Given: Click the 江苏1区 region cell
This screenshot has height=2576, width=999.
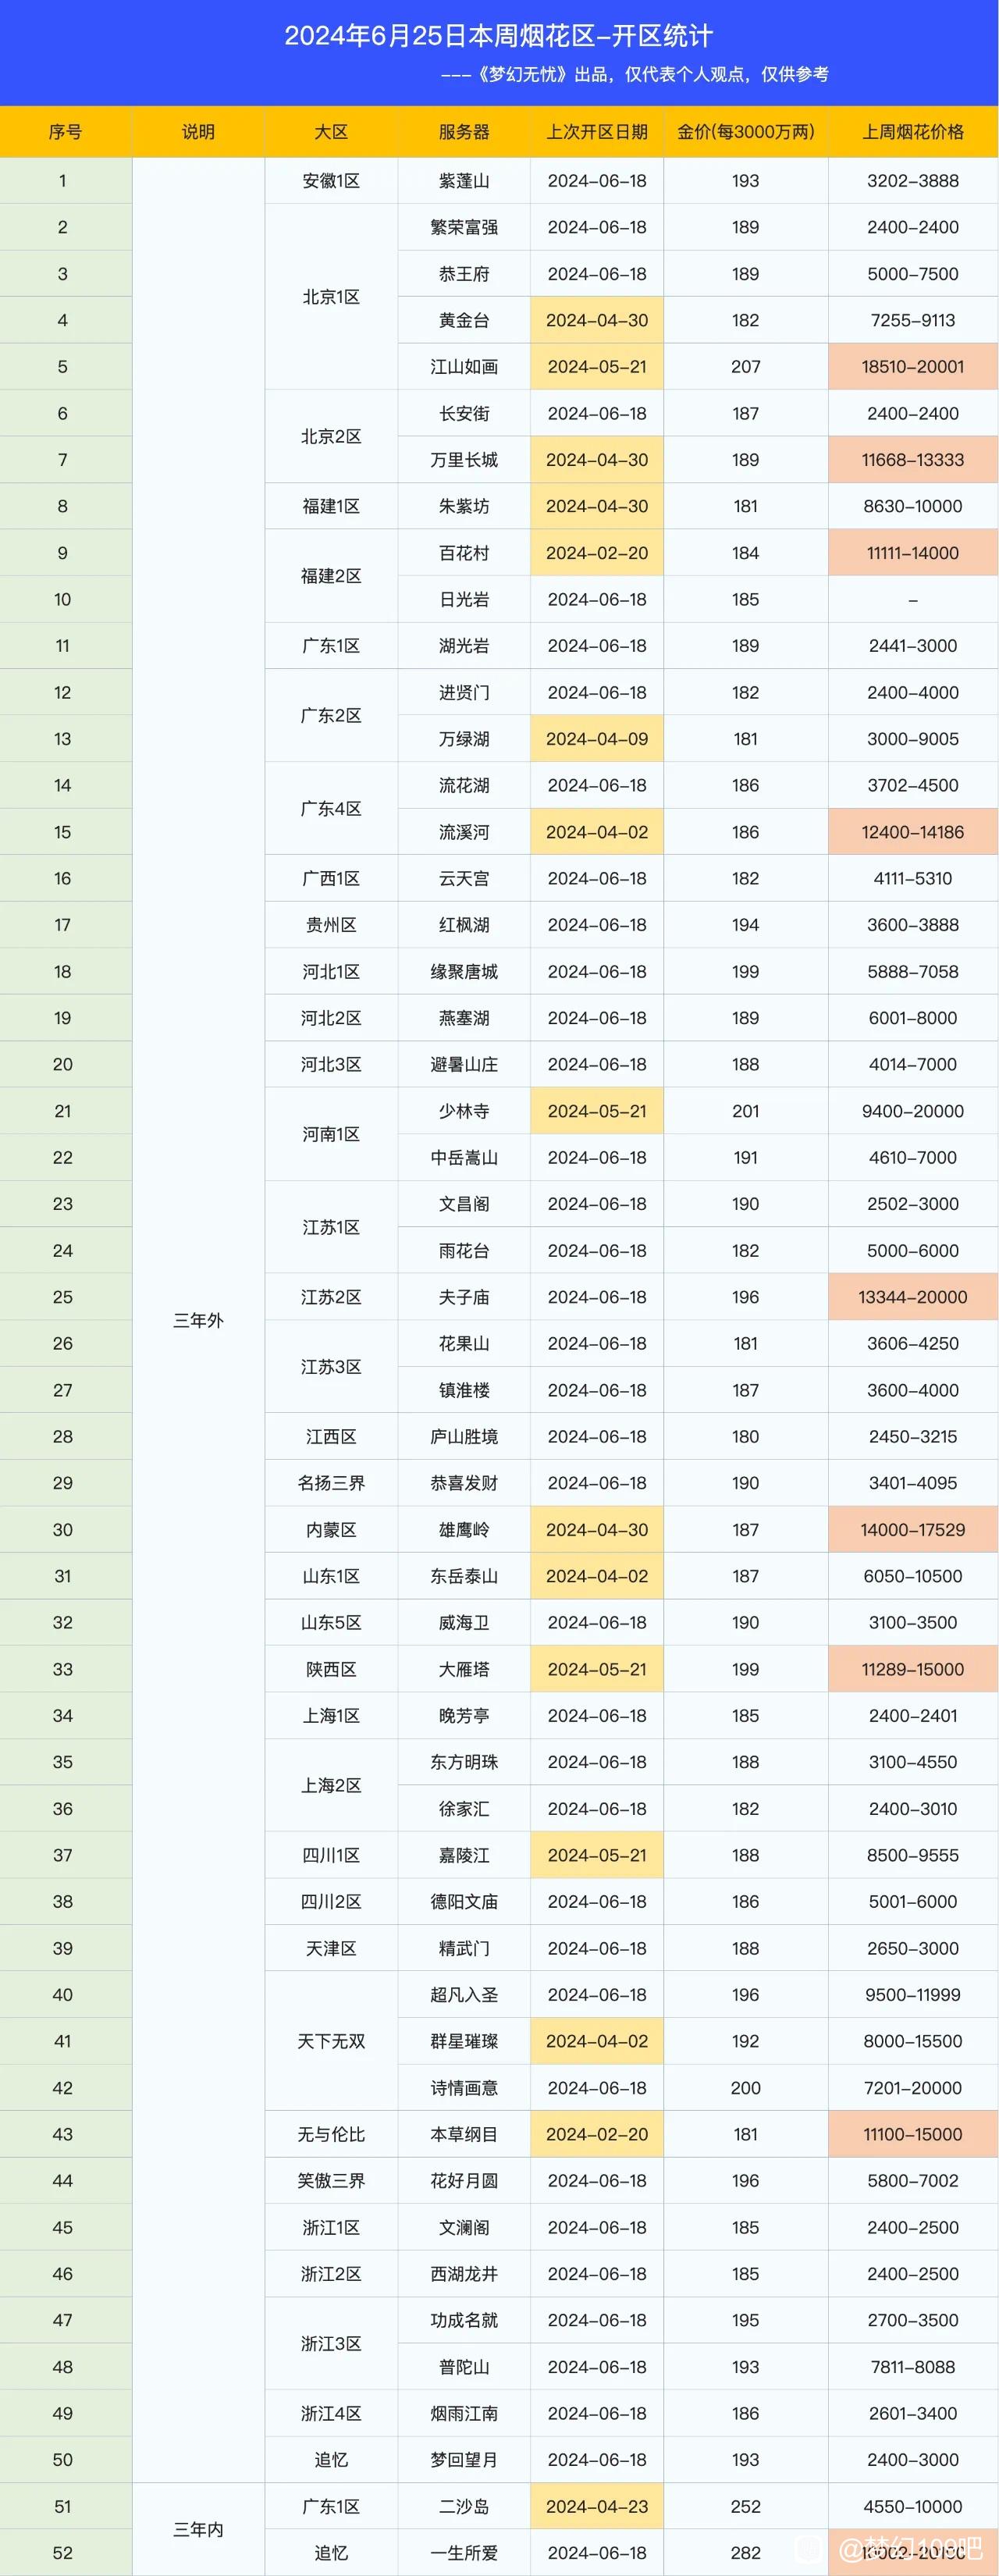Looking at the screenshot, I should [x=331, y=1227].
